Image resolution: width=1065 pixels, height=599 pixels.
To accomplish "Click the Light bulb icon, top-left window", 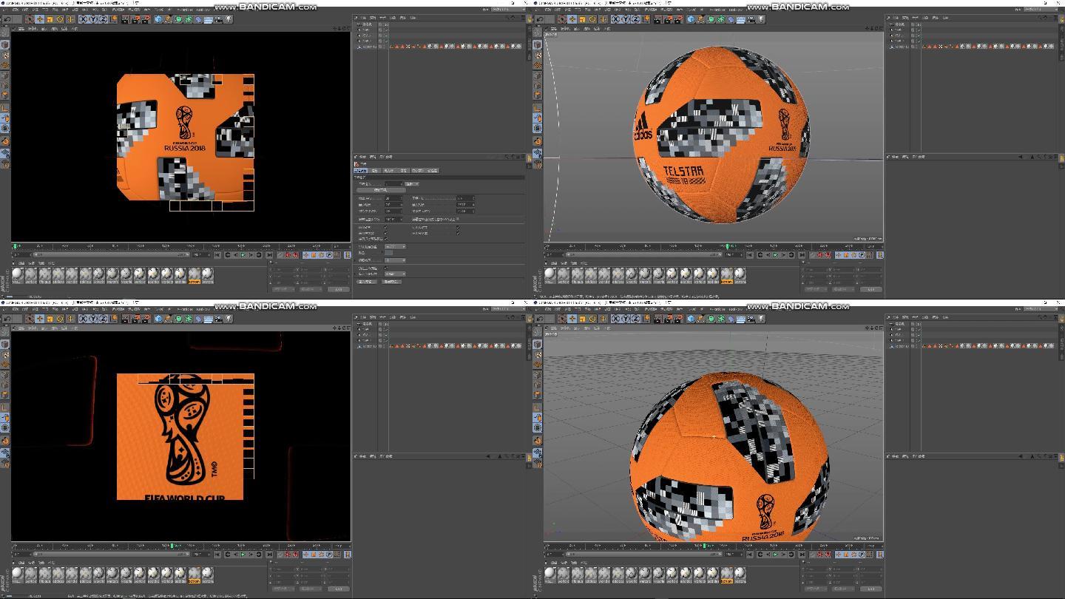I will click(229, 19).
